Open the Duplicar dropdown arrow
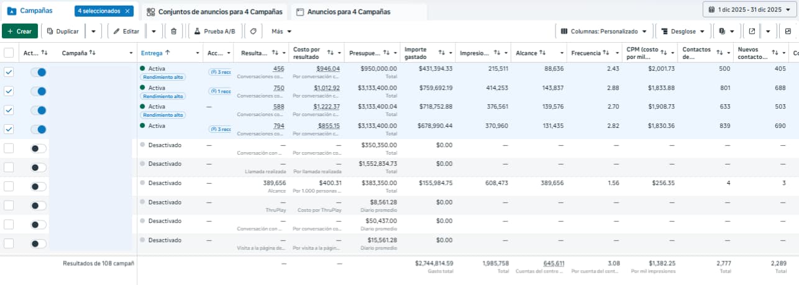Screen dimensions: 799x285 click(93, 31)
